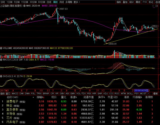Click the 2019/10/25 date marker on timeline
The width and height of the screenshot is (160, 125).
(142, 90)
